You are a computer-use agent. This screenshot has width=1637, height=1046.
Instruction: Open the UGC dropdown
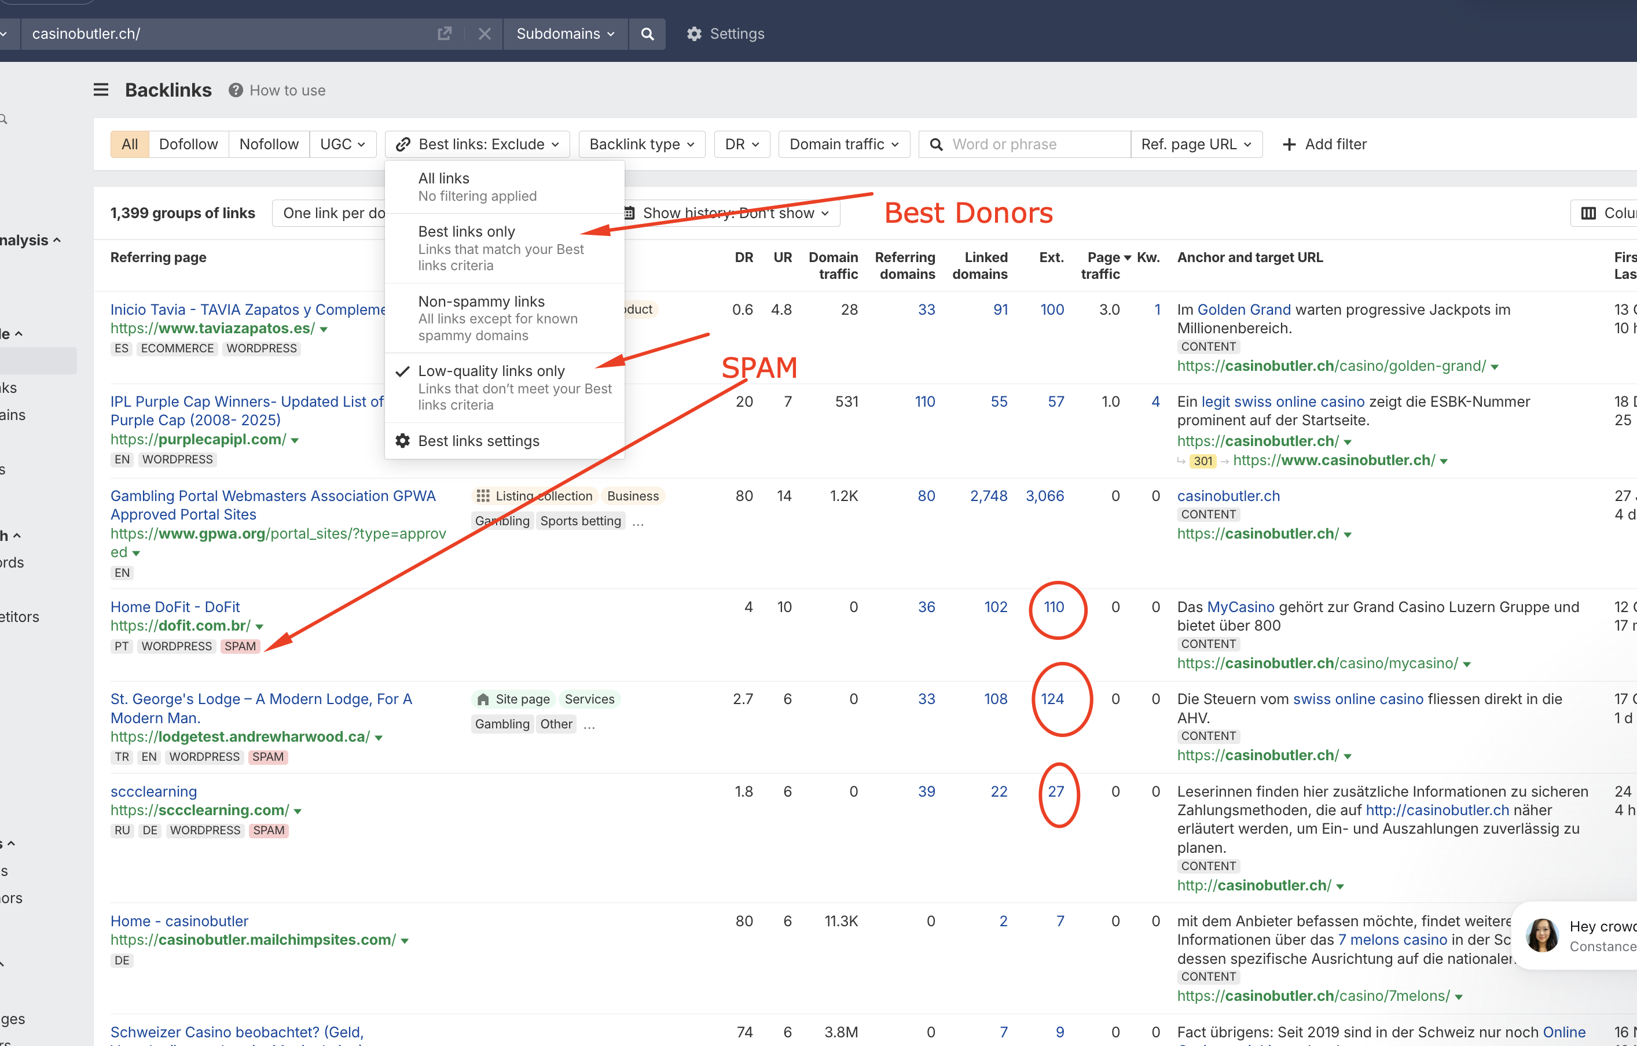pos(343,144)
